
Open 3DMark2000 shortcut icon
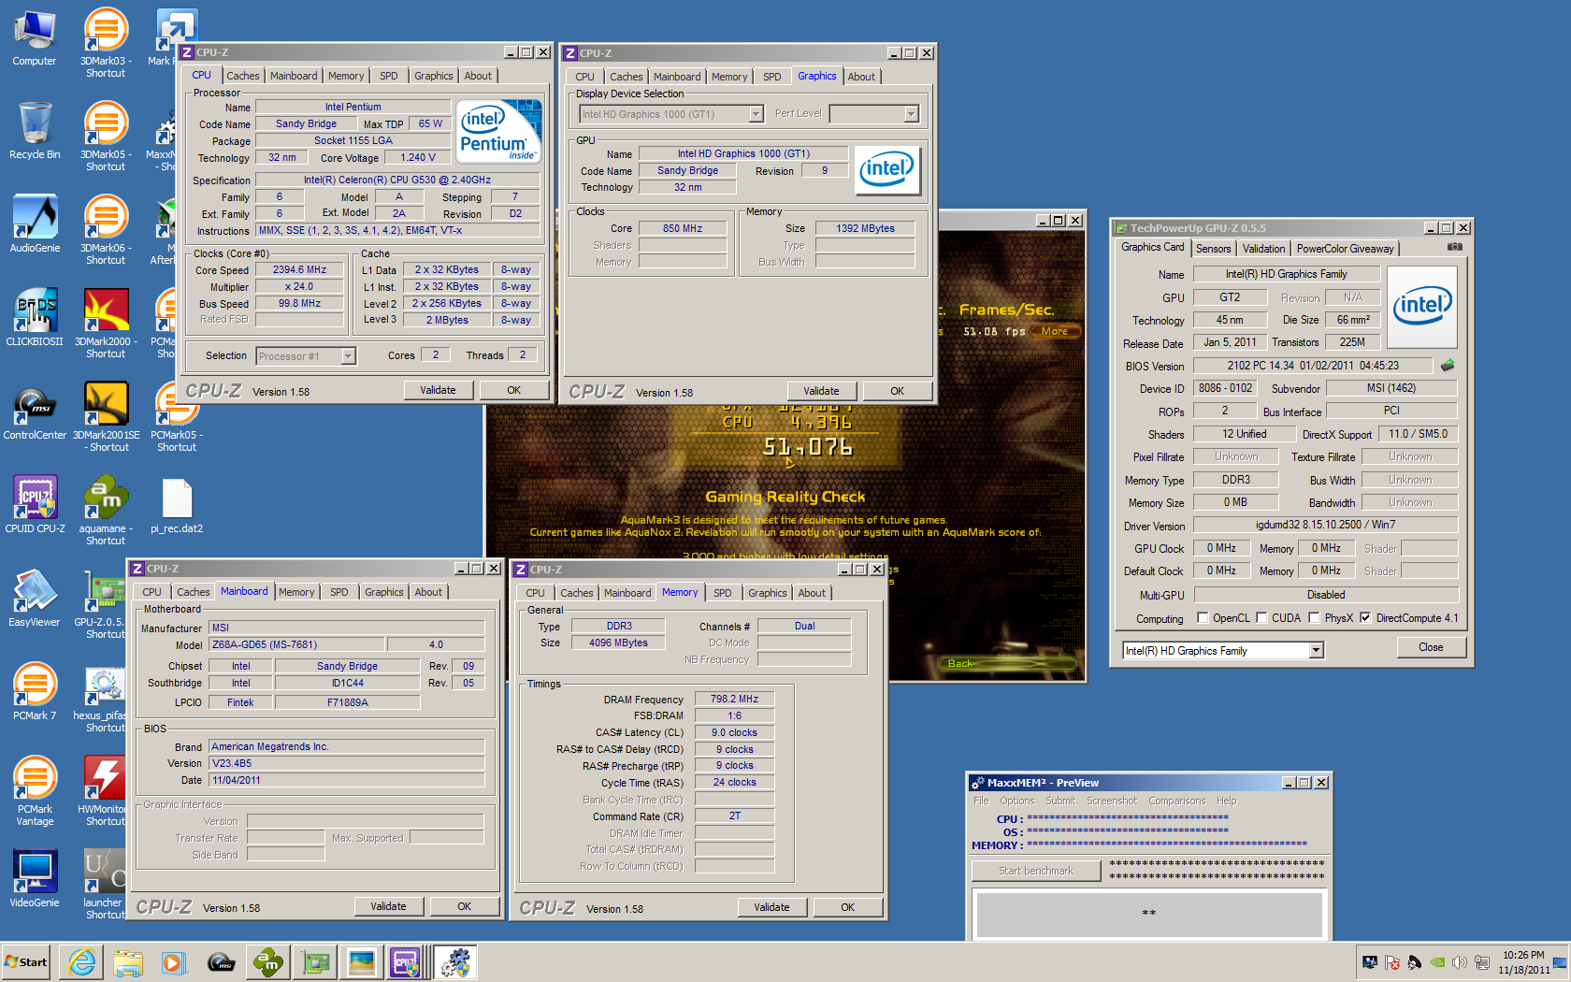tap(106, 324)
